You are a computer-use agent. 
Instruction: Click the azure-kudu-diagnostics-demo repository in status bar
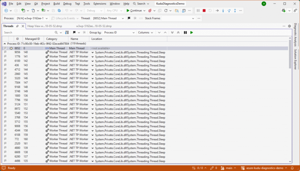click(x=264, y=168)
